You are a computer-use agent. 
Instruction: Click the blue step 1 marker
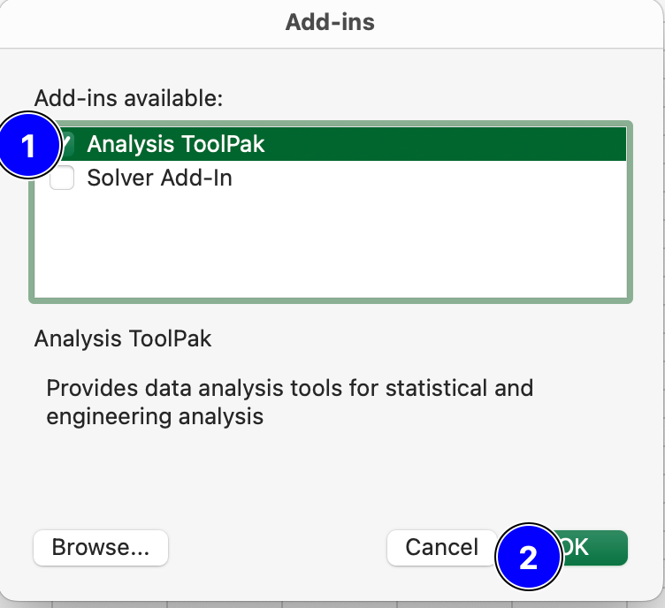(x=30, y=145)
